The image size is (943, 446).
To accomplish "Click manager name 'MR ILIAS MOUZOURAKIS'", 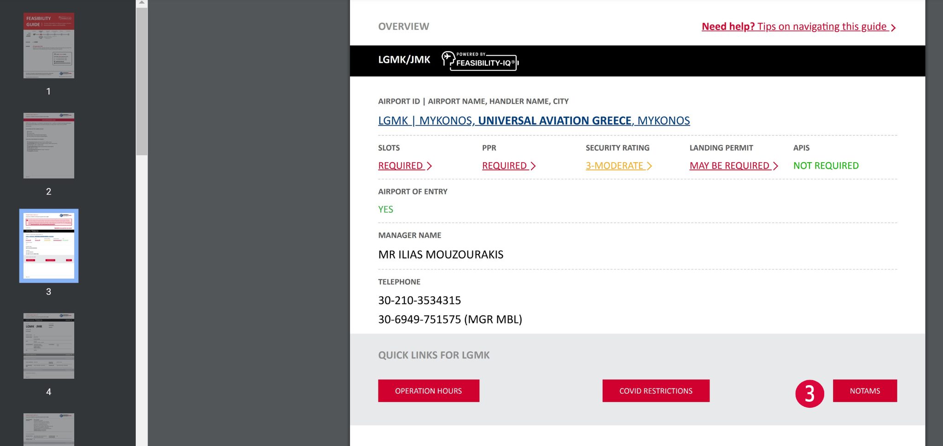I will (441, 255).
